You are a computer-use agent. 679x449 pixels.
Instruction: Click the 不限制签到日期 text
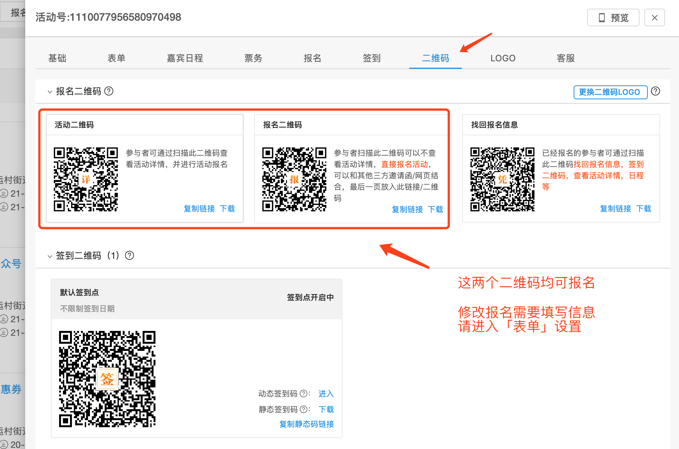click(x=87, y=309)
